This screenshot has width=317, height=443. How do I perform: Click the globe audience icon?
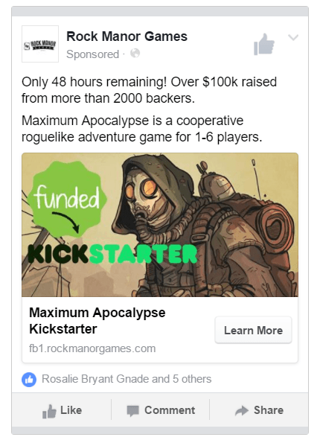pos(135,53)
